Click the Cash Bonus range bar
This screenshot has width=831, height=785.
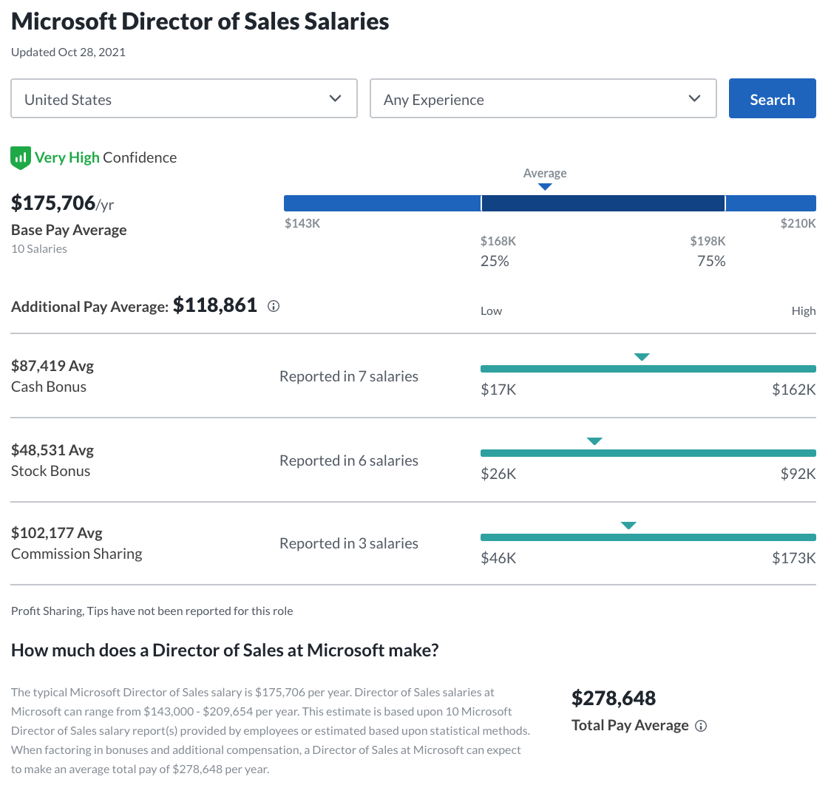click(x=648, y=367)
